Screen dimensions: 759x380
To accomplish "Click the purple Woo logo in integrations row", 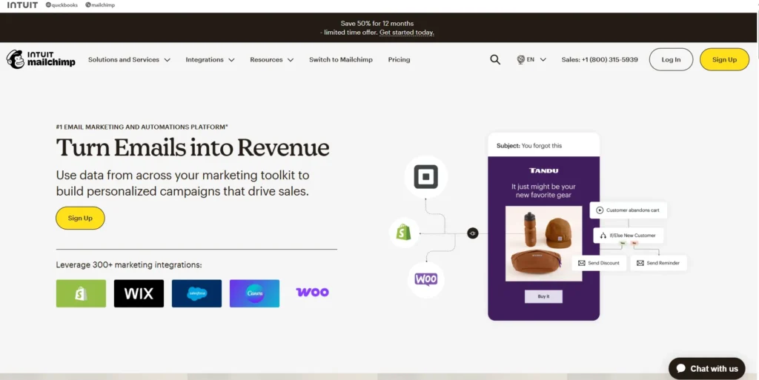I will pyautogui.click(x=312, y=292).
